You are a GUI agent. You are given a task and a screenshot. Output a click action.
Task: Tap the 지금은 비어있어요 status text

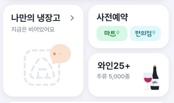[x=33, y=30]
